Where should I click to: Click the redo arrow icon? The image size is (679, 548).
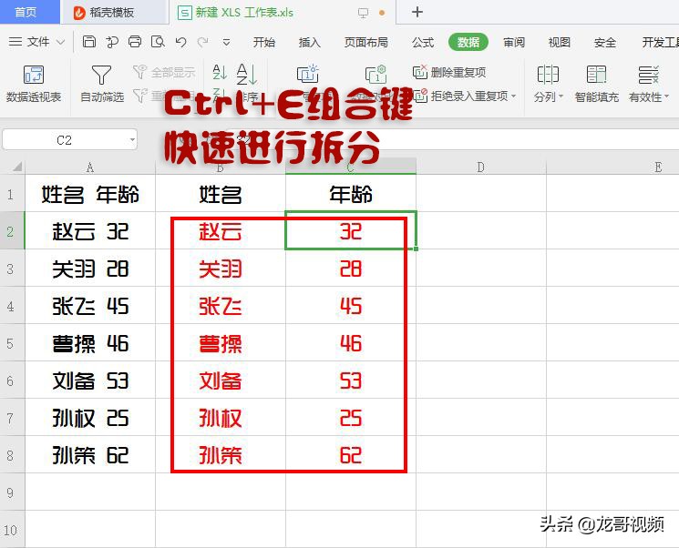(202, 42)
